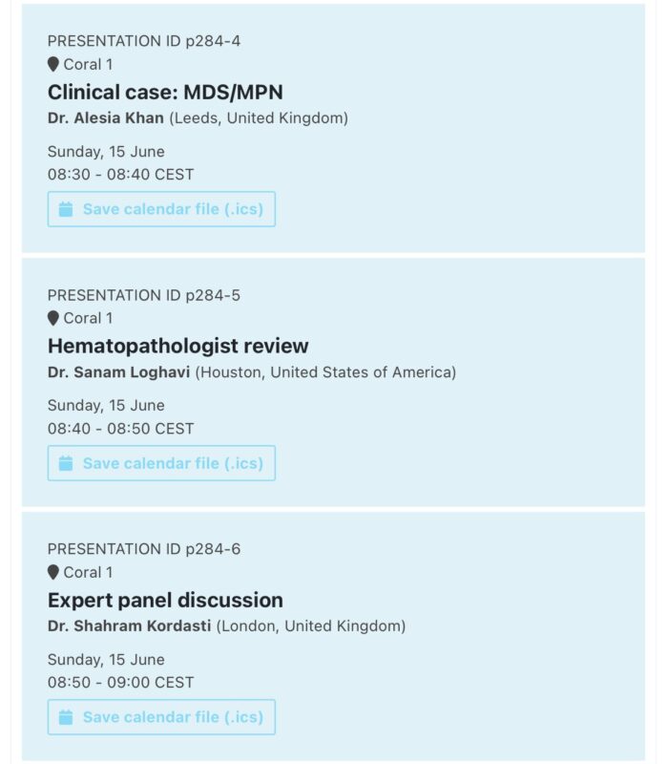Click the 08:50 - 09:00 CEST time
Viewport: 667px width, 764px height.
pos(121,683)
